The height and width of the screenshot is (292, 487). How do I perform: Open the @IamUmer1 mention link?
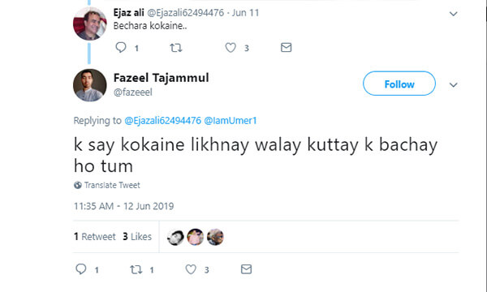click(x=231, y=120)
